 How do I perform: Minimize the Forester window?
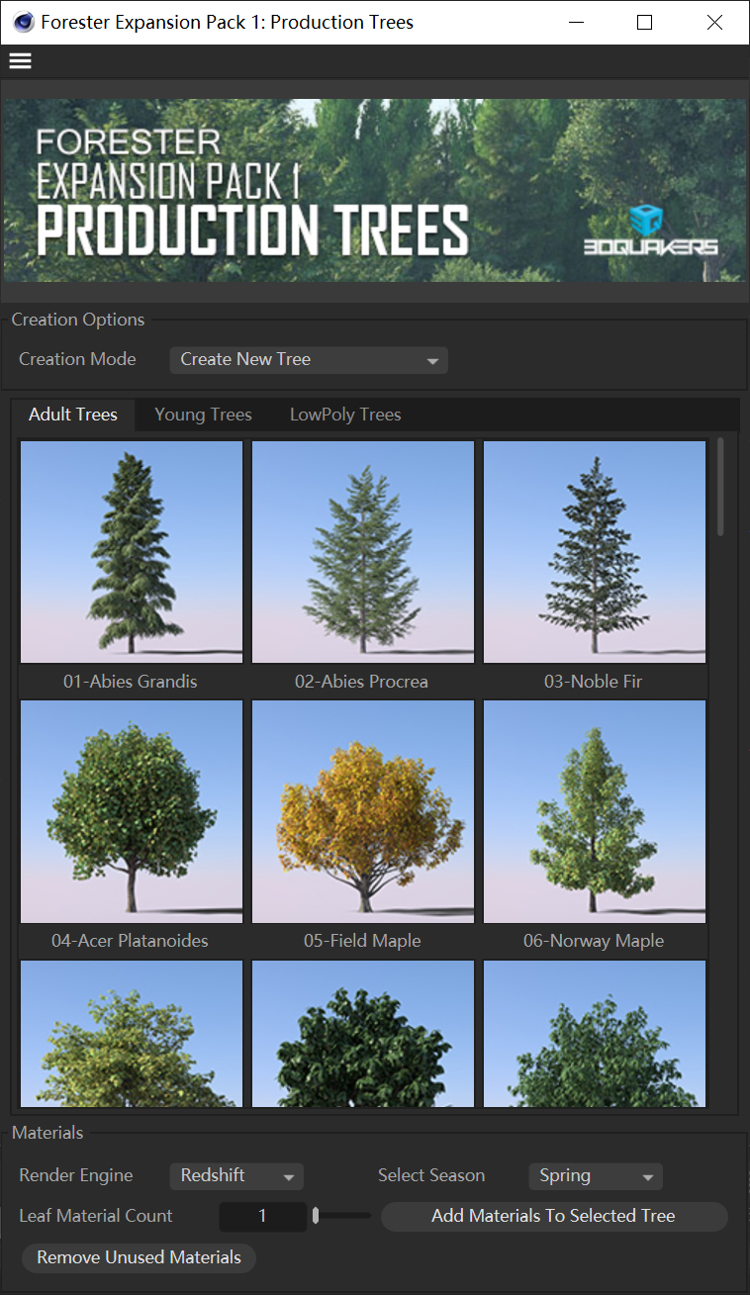(x=575, y=22)
